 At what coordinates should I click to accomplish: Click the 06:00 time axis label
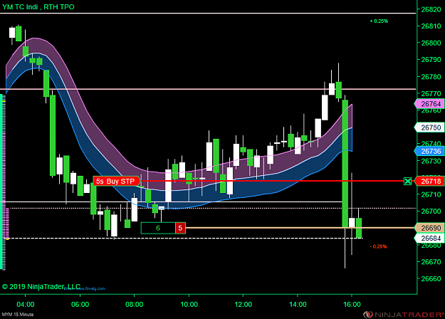pyautogui.click(x=80, y=305)
